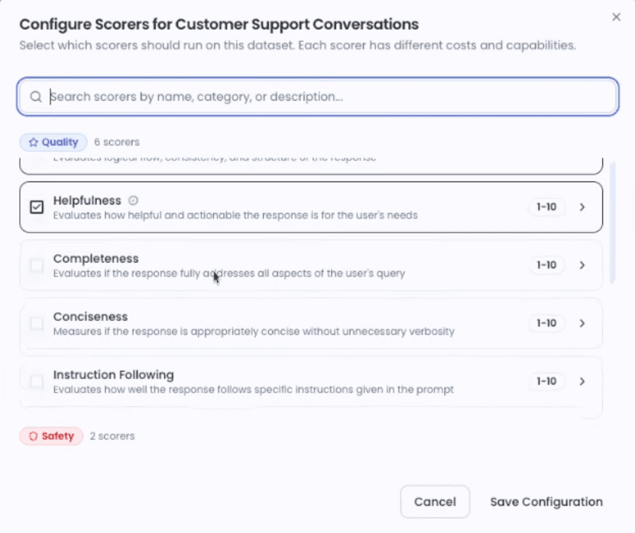Open the Conciseness scorer settings chevron

tap(582, 322)
